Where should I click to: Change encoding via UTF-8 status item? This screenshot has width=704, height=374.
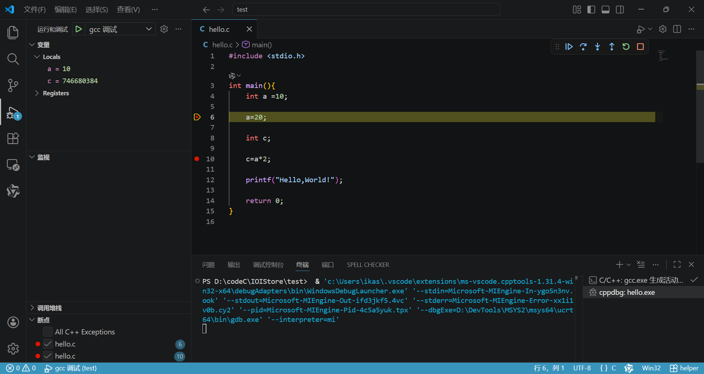(x=582, y=368)
